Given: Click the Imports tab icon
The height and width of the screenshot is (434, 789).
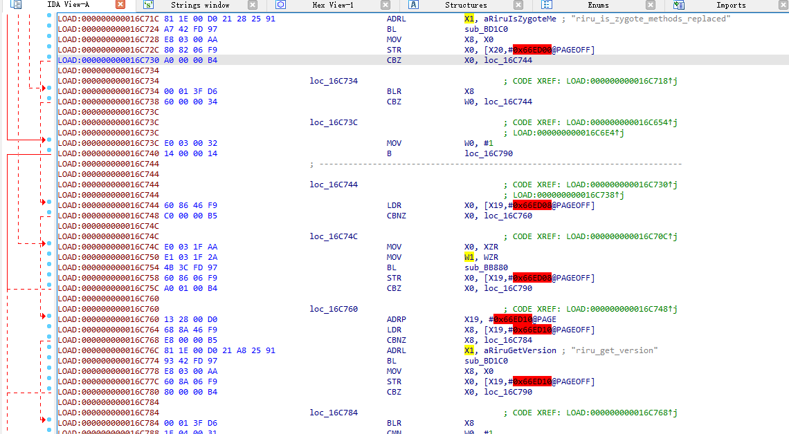Looking at the screenshot, I should click(678, 5).
